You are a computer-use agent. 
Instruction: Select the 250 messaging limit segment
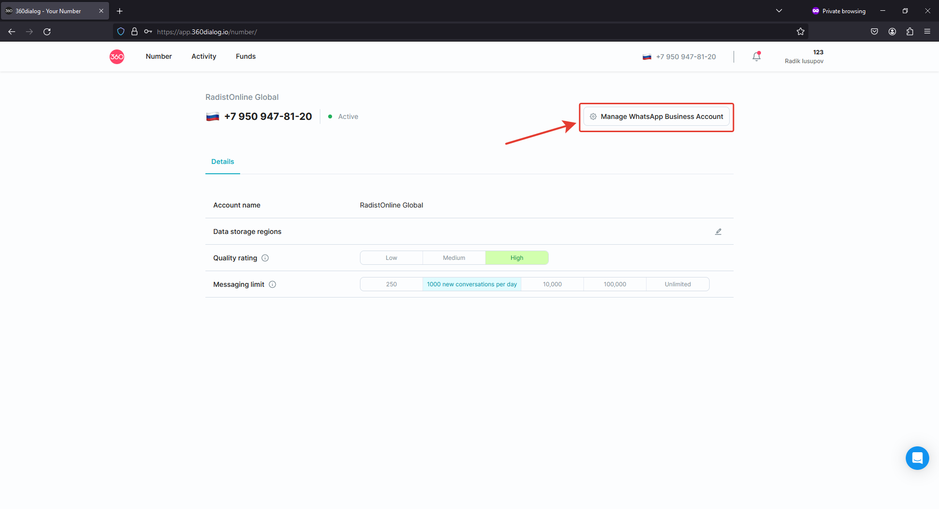[391, 284]
